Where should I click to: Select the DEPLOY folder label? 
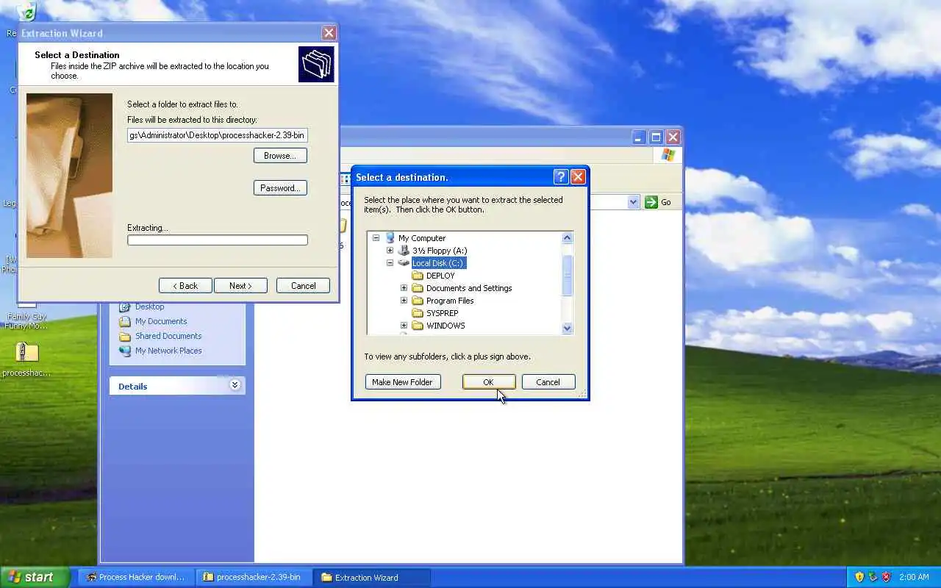tap(440, 276)
